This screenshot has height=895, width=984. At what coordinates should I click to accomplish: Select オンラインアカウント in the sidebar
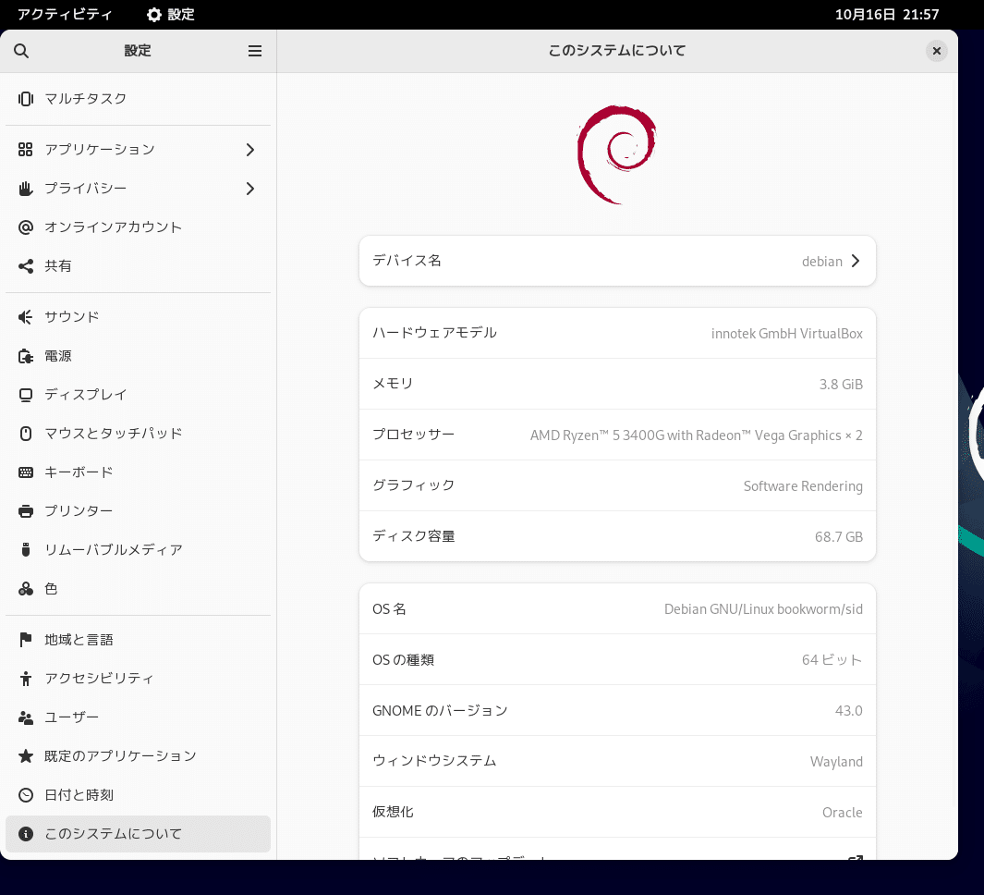[138, 227]
